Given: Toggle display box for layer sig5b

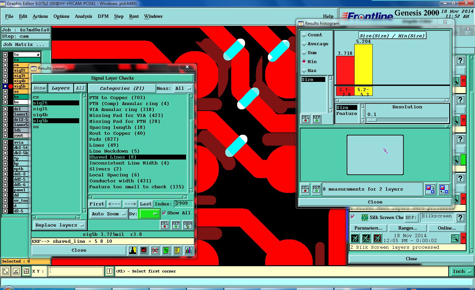Looking at the screenshot, I should pyautogui.click(x=5, y=86).
